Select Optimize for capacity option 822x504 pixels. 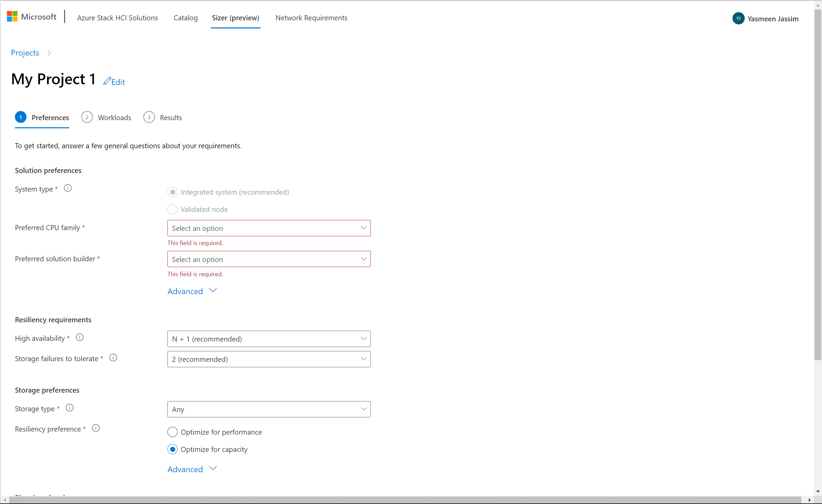[173, 449]
